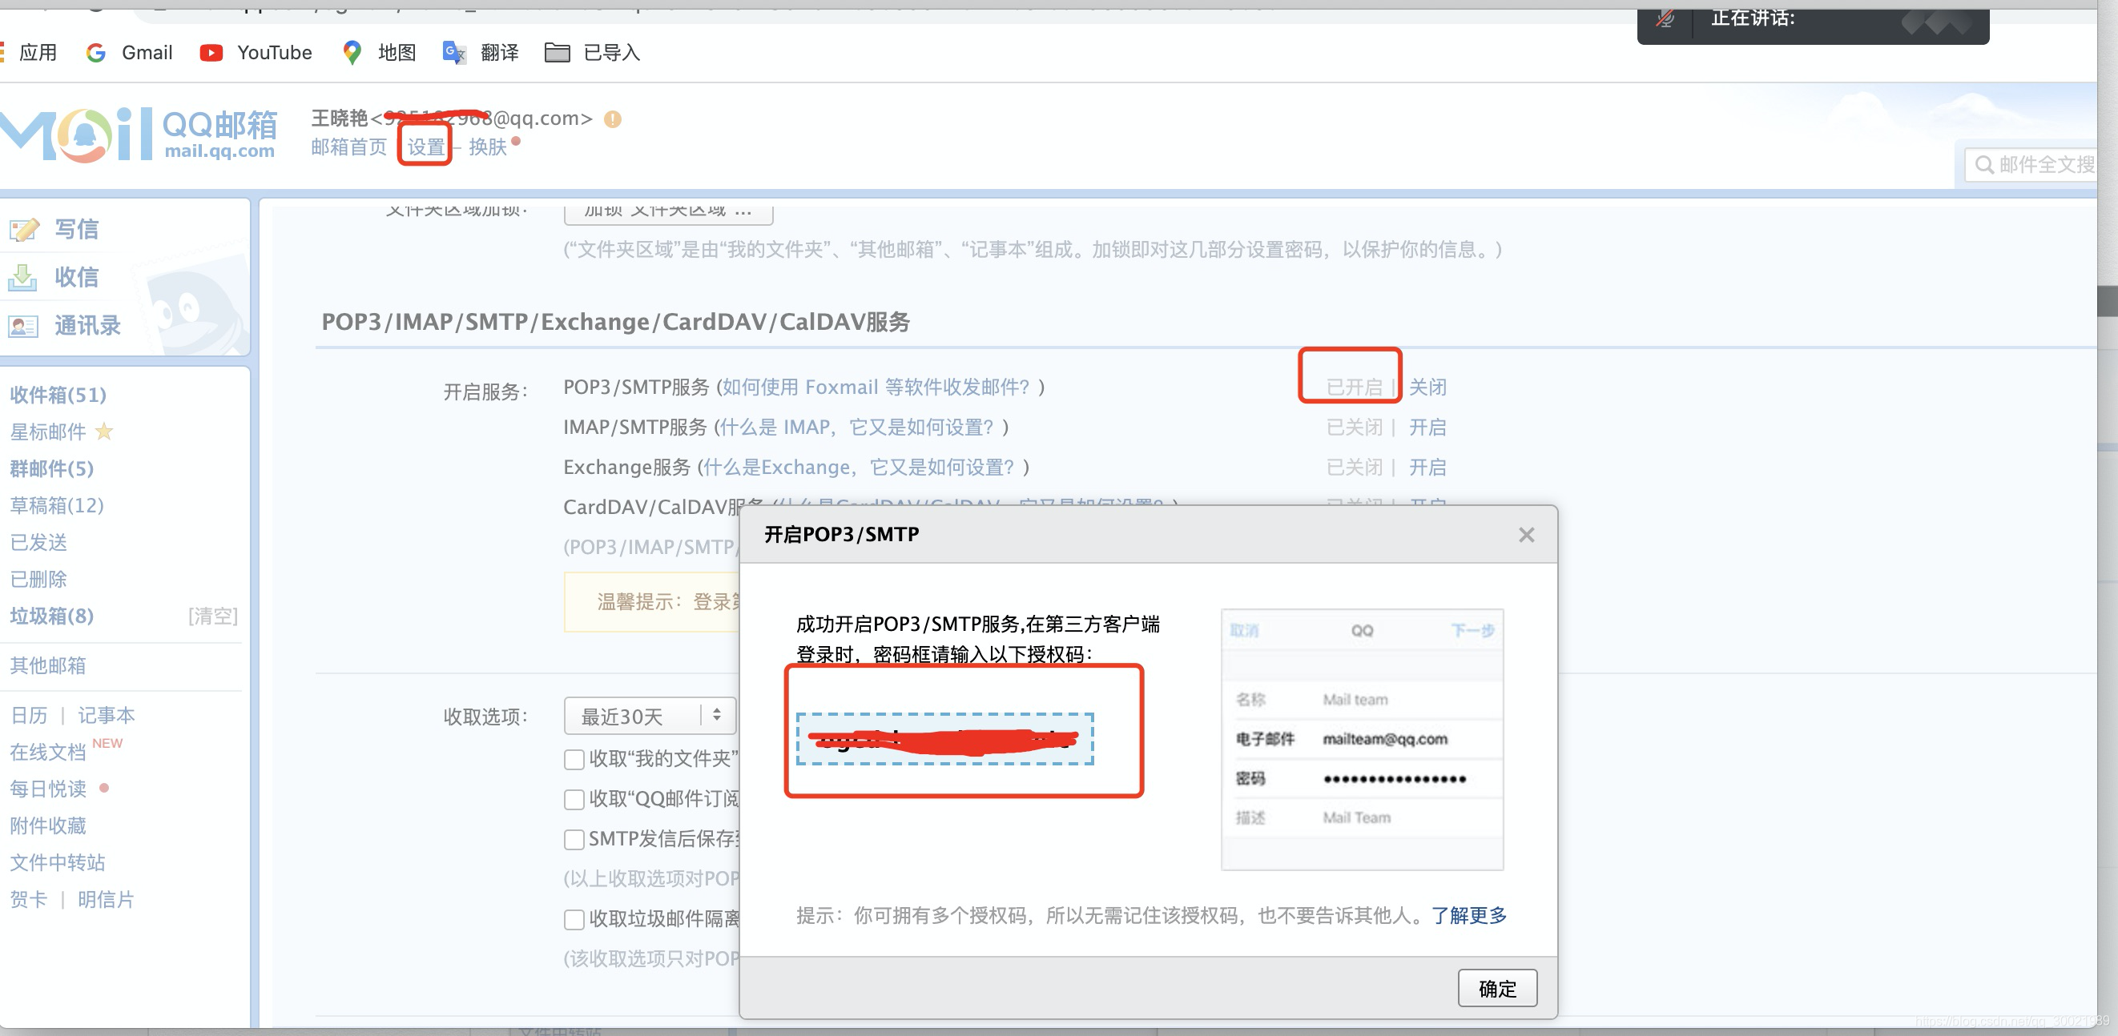
Task: Open 已删除 folder
Action: [x=38, y=579]
